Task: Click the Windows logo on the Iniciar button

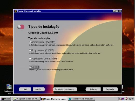Action: pyautogui.click(x=2, y=99)
